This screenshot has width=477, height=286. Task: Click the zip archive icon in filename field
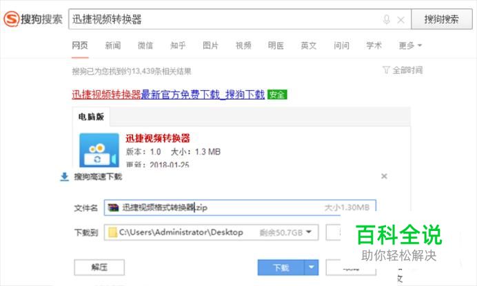click(x=113, y=208)
